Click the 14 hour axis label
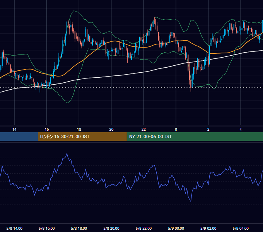This screenshot has height=232, width=263. [x=14, y=130]
